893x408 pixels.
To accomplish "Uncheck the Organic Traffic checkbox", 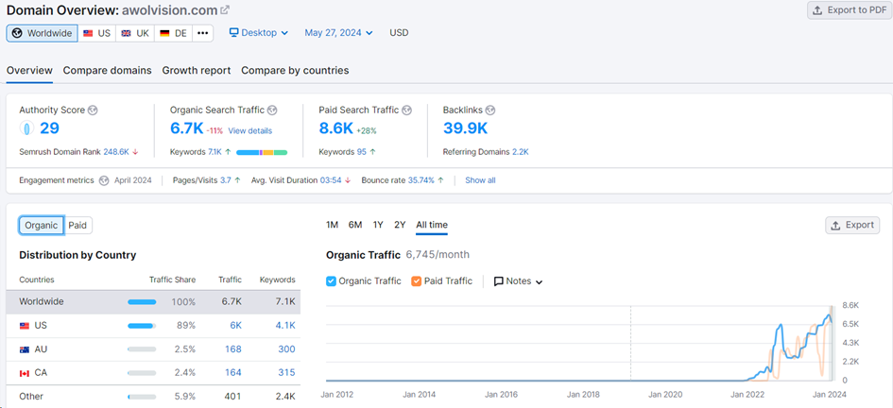I will 331,281.
